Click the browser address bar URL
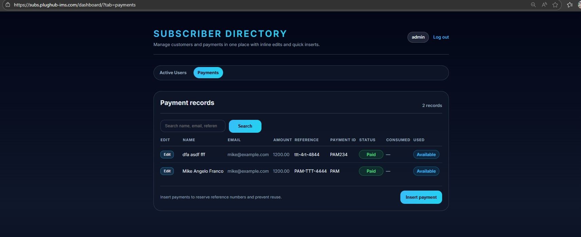Image resolution: width=581 pixels, height=237 pixels. 75,5
